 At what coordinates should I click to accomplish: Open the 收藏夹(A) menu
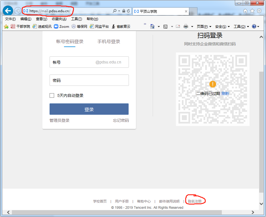click(x=59, y=19)
